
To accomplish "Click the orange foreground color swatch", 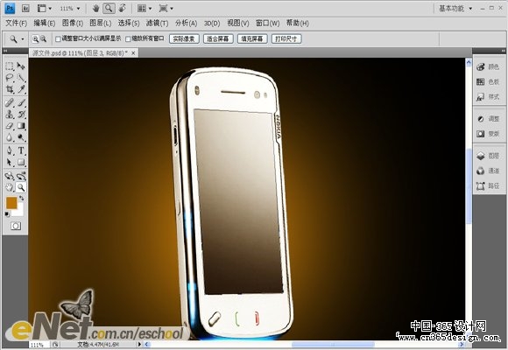I will pos(11,203).
